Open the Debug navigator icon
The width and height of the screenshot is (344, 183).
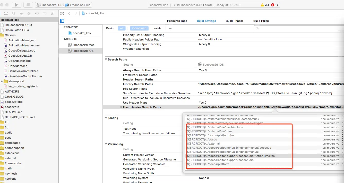[37, 13]
